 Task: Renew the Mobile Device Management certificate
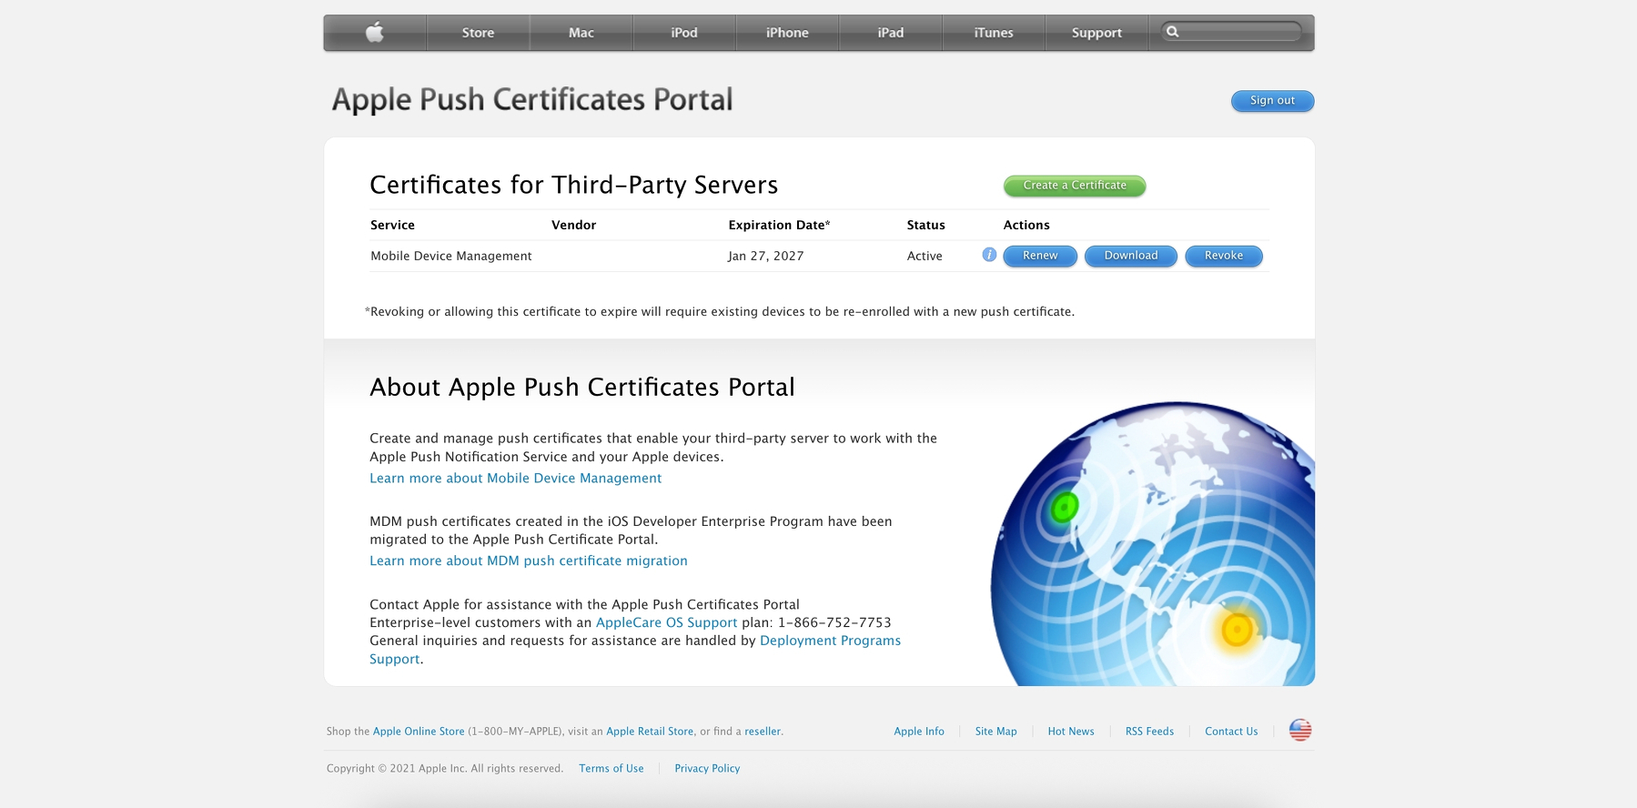[x=1039, y=256]
